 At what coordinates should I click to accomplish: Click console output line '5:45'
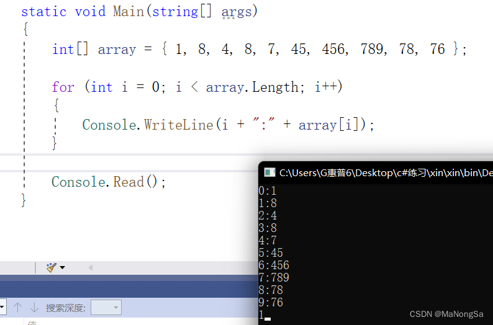tap(270, 253)
